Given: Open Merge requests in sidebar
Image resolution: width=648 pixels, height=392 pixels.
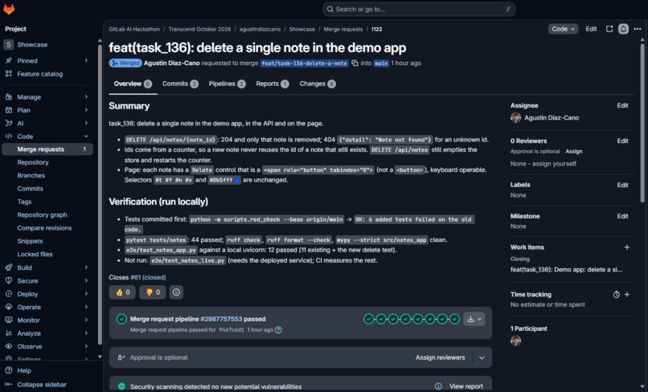Looking at the screenshot, I should tap(47, 149).
